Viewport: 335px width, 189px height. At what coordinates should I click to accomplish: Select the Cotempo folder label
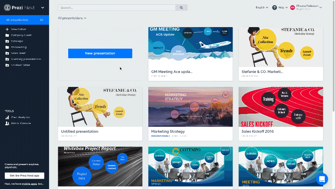click(x=17, y=41)
